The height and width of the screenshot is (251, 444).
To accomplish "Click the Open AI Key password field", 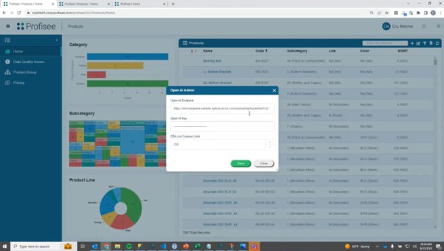I will pos(222,127).
